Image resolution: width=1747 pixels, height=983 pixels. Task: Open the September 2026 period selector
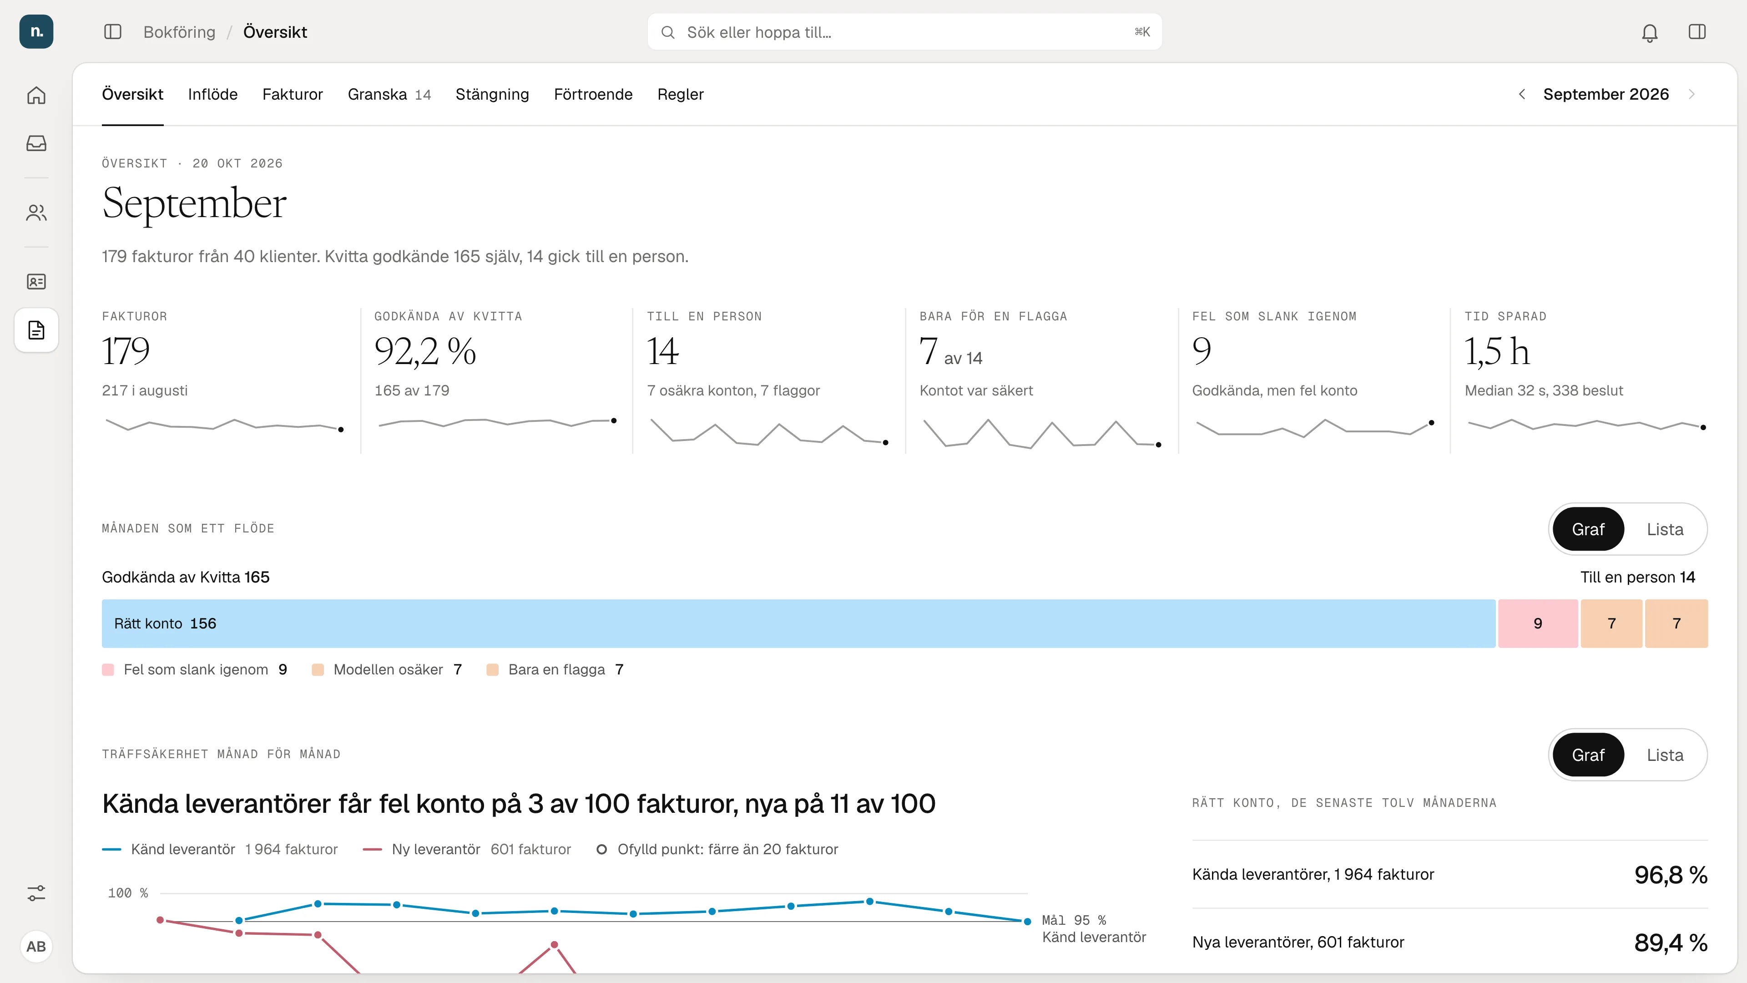1606,94
